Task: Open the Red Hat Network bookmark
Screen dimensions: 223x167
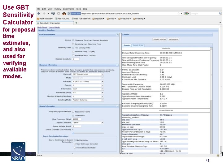Action: [81, 19]
